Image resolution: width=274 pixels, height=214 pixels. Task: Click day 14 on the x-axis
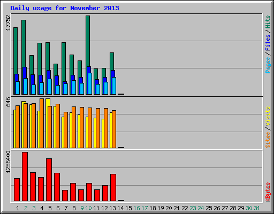120,208
